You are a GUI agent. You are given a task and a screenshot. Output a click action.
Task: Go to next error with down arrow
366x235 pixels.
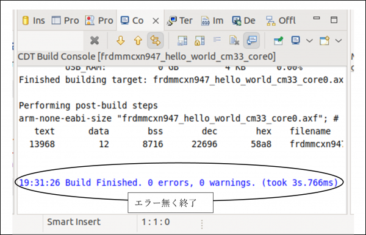coord(120,41)
